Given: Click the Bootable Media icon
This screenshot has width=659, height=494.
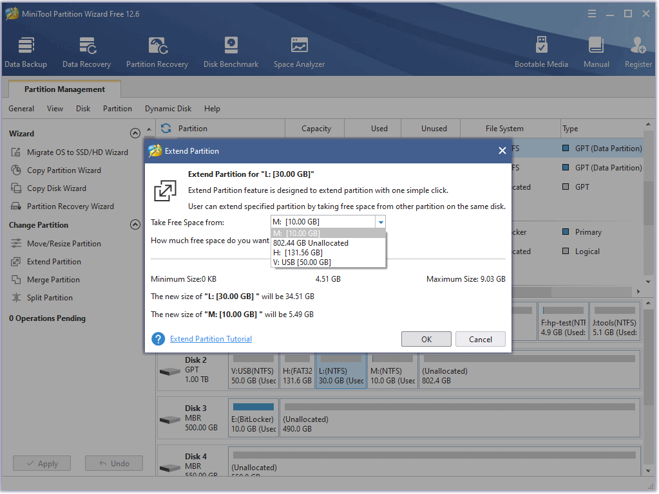Looking at the screenshot, I should coord(541,52).
